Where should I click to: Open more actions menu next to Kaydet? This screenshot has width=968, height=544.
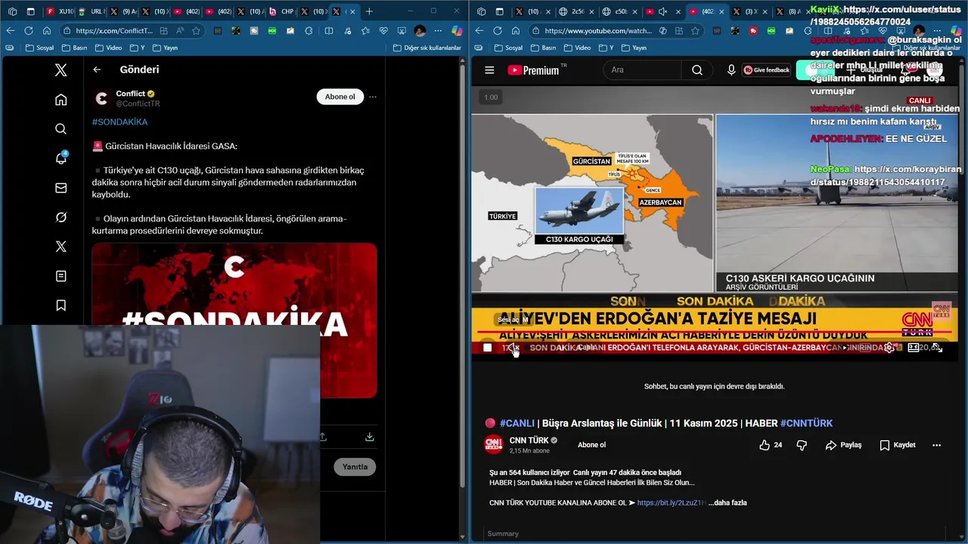click(936, 445)
